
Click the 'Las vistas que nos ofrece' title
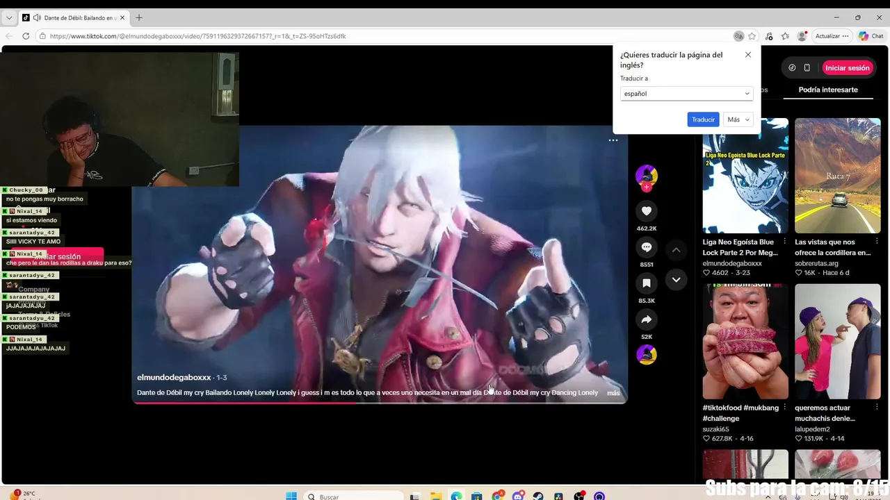[x=832, y=247]
